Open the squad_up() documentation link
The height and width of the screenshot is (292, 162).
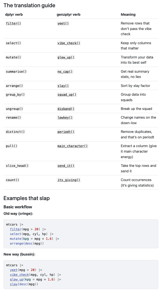coord(67,94)
